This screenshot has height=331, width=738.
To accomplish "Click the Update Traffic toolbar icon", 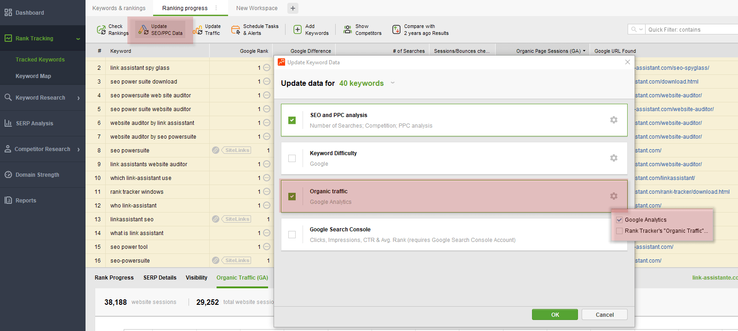I will tap(197, 30).
